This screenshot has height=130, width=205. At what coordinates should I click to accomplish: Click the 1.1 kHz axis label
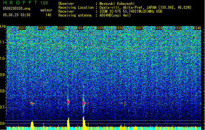tap(3, 42)
